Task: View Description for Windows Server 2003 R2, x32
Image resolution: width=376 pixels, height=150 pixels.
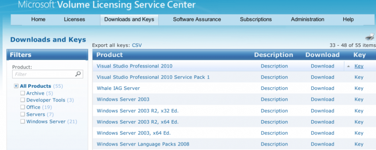Action: tap(274, 111)
